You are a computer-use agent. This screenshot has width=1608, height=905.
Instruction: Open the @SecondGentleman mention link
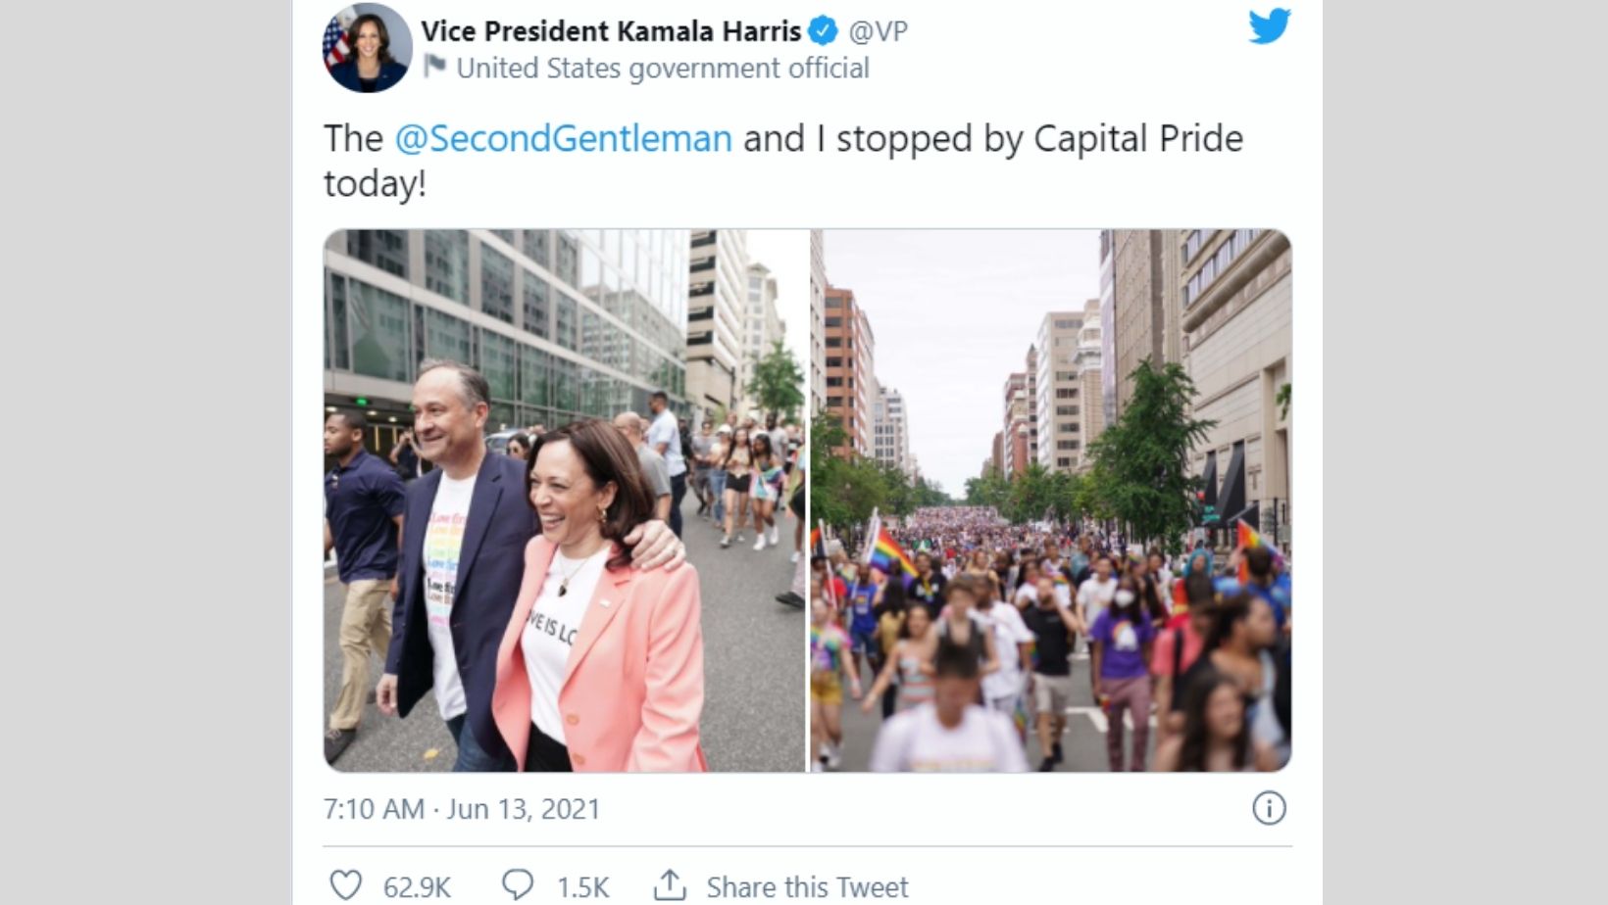(x=563, y=138)
